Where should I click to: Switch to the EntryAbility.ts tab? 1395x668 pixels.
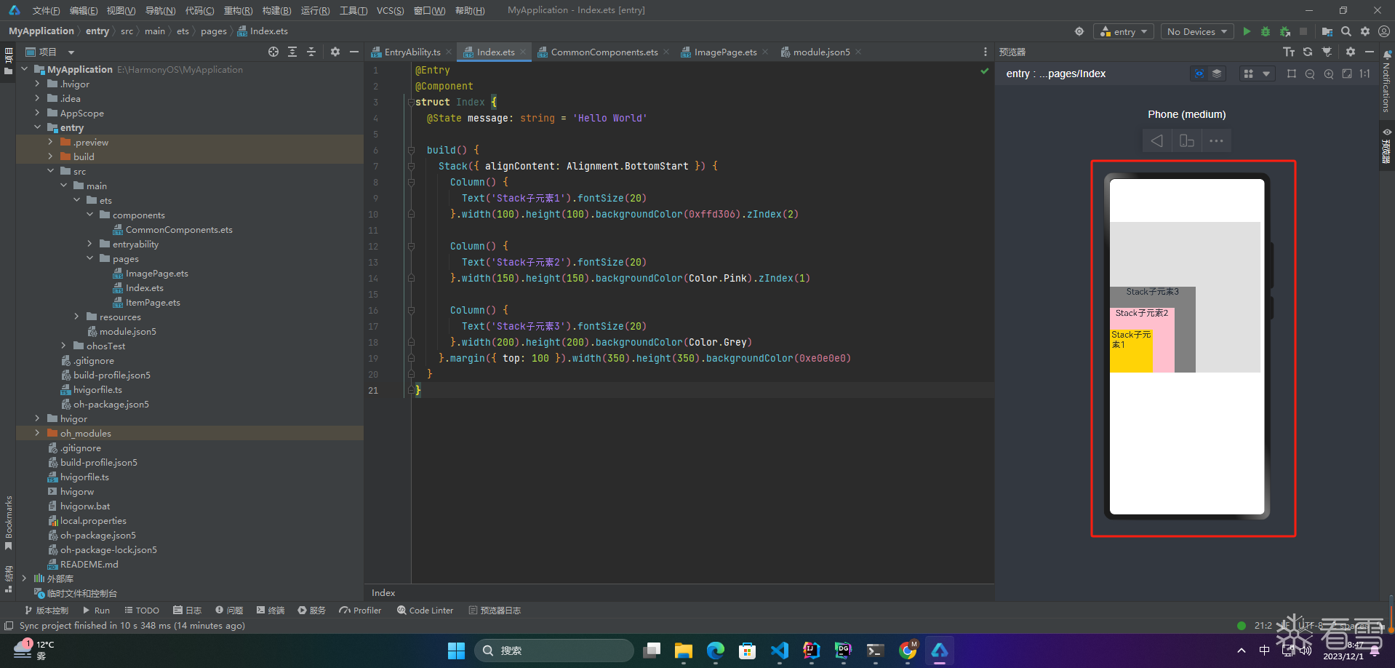412,52
